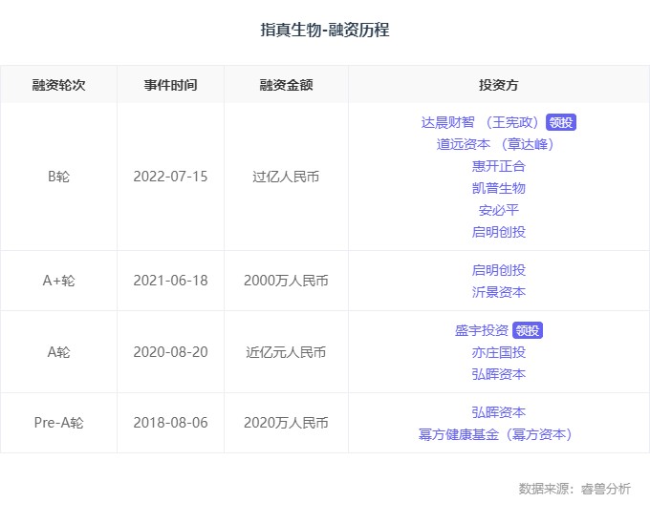Click the date 2020-08-20
Screen dimensions: 650x523
coord(170,352)
